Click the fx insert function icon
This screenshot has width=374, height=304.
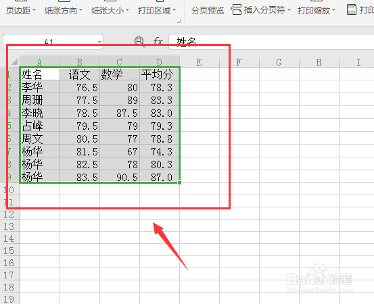coord(158,41)
